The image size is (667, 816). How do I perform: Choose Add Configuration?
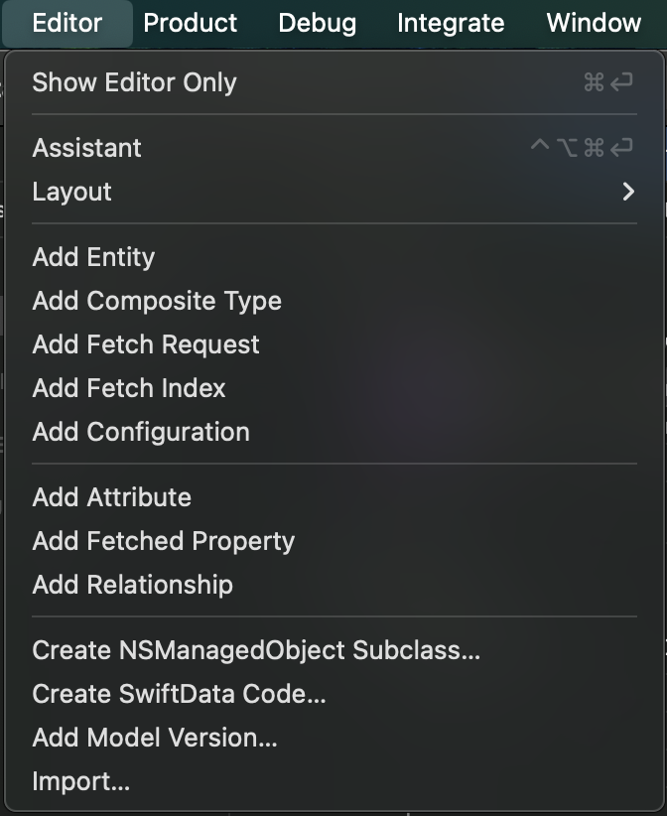(x=334, y=432)
